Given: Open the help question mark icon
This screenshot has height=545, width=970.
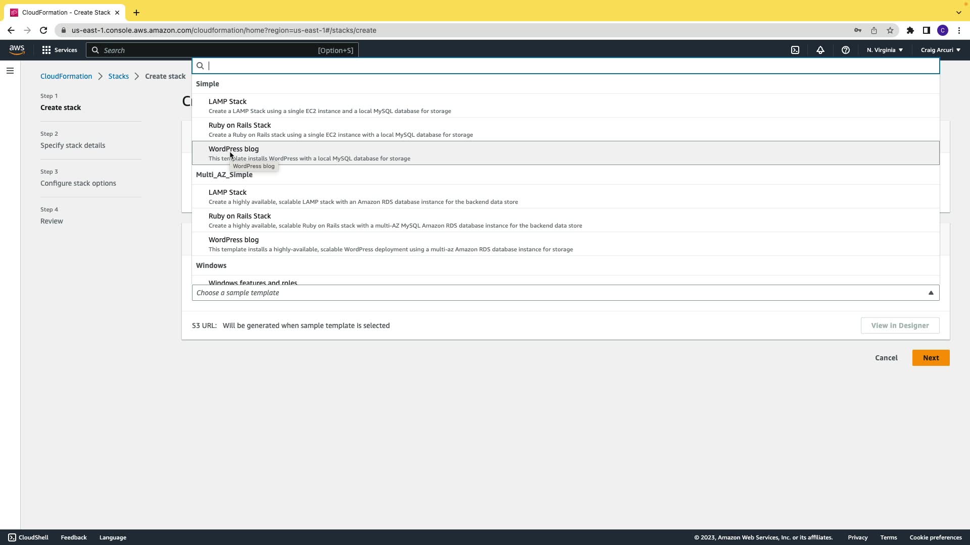Looking at the screenshot, I should [845, 50].
